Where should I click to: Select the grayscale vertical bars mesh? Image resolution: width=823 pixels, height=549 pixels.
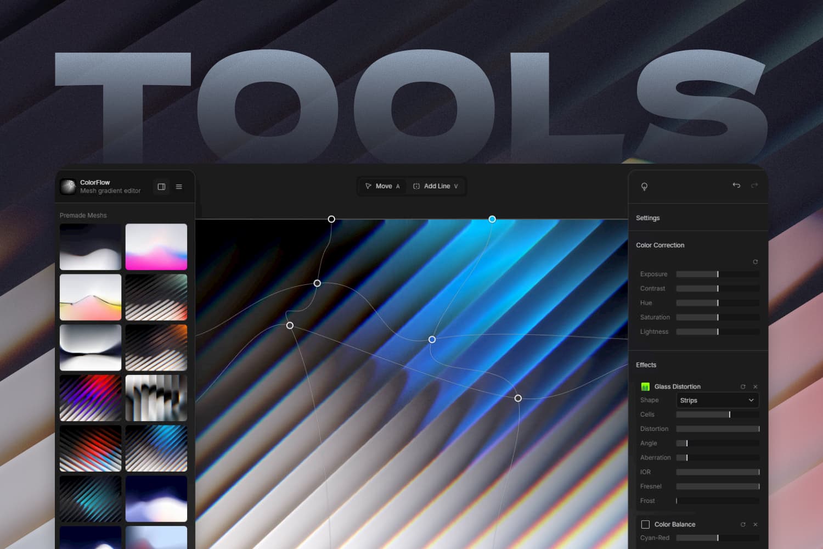pyautogui.click(x=156, y=398)
